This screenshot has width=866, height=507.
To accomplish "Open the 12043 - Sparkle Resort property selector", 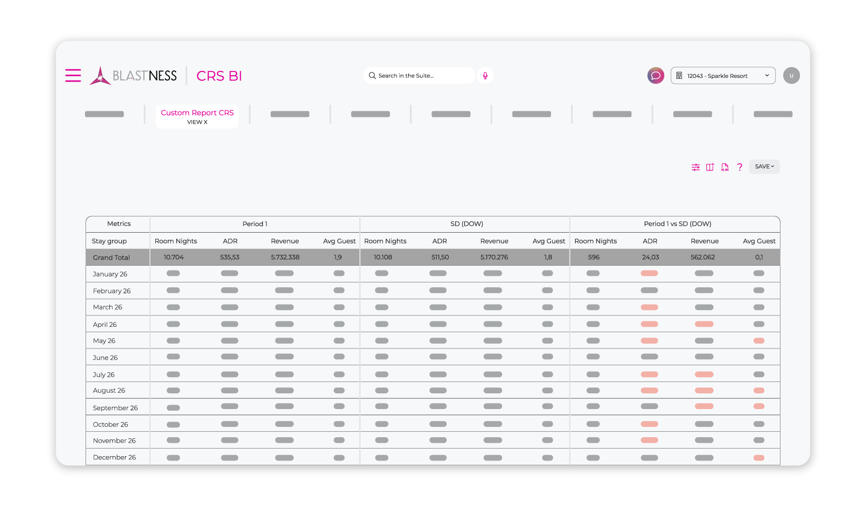I will (723, 76).
